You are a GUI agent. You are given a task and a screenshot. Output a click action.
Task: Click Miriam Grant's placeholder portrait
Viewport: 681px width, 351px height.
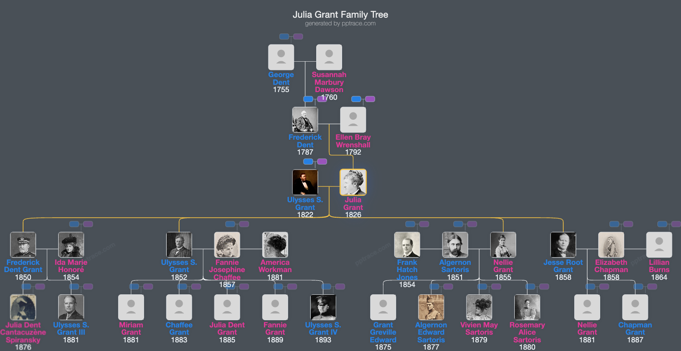pos(131,307)
